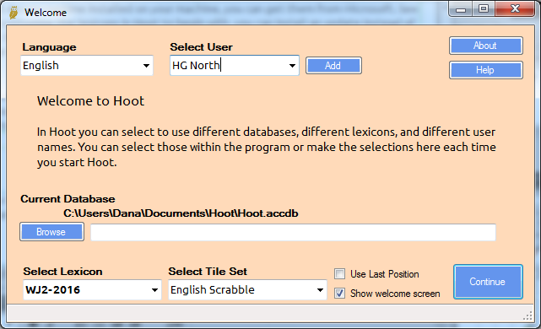Enable the Use Last Position checkbox
Image resolution: width=541 pixels, height=329 pixels.
tap(339, 274)
